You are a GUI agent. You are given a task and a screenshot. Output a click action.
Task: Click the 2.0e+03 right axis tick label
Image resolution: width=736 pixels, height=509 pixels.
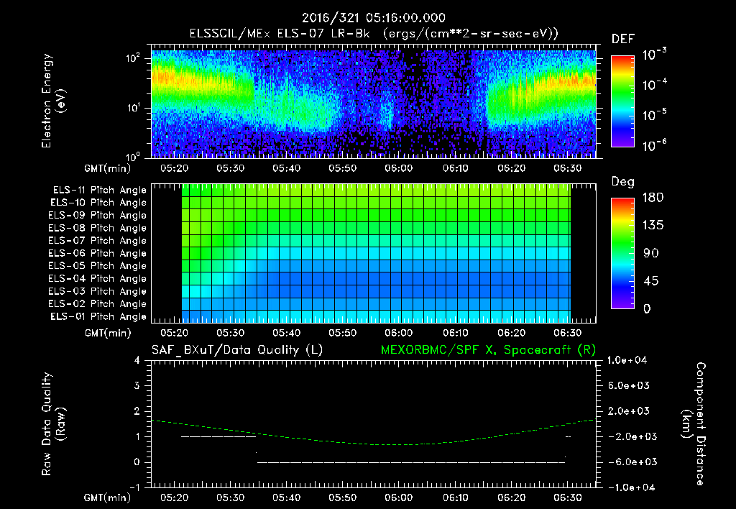pyautogui.click(x=628, y=411)
